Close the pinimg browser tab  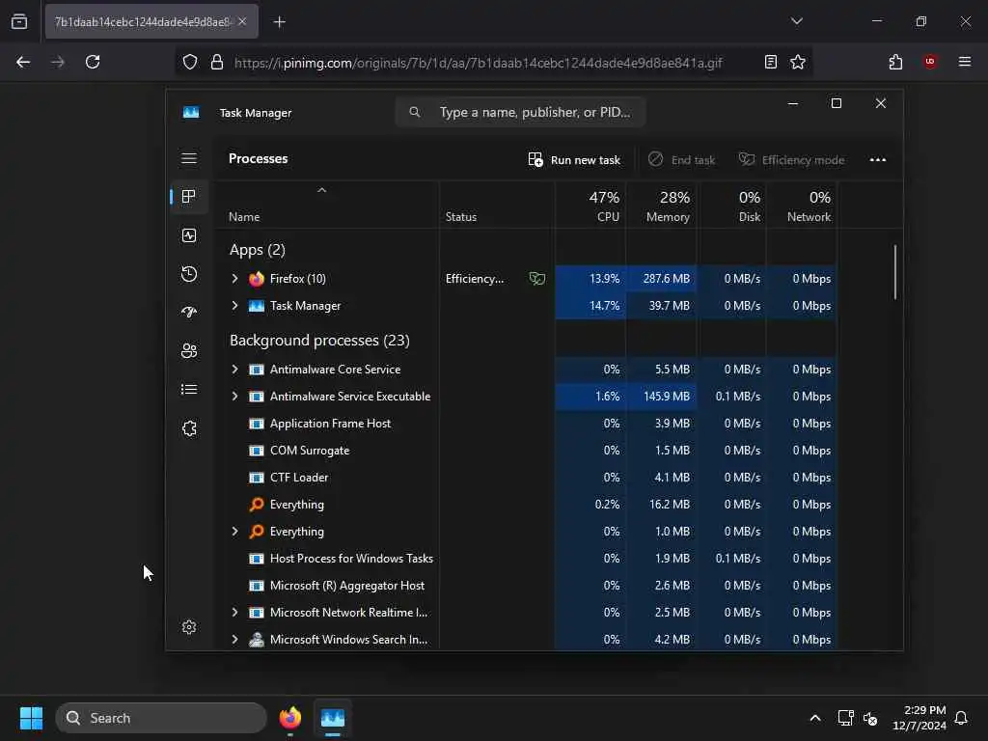pos(242,22)
